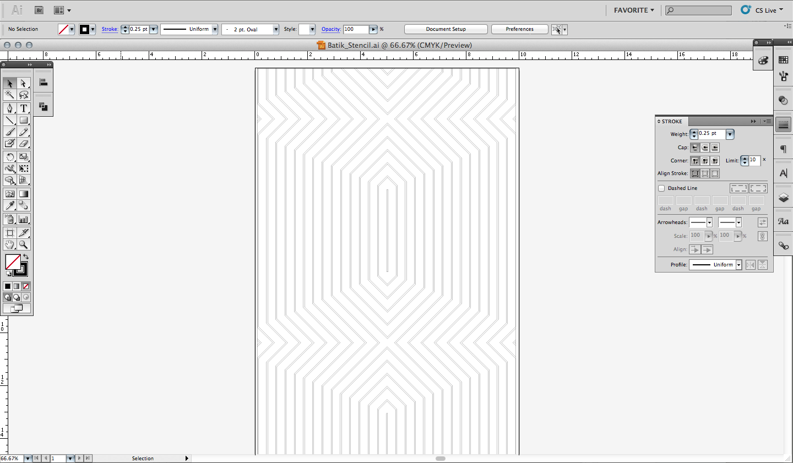This screenshot has width=793, height=463.
Task: Open the Uniform variable width profile dropdown in the control bar
Action: [x=215, y=29]
